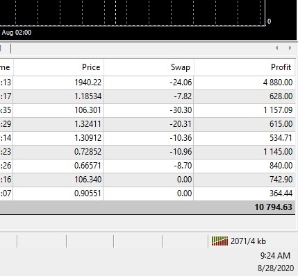Image resolution: width=298 pixels, height=276 pixels.
Task: Sort trades by the Profit column header
Action: (245, 67)
